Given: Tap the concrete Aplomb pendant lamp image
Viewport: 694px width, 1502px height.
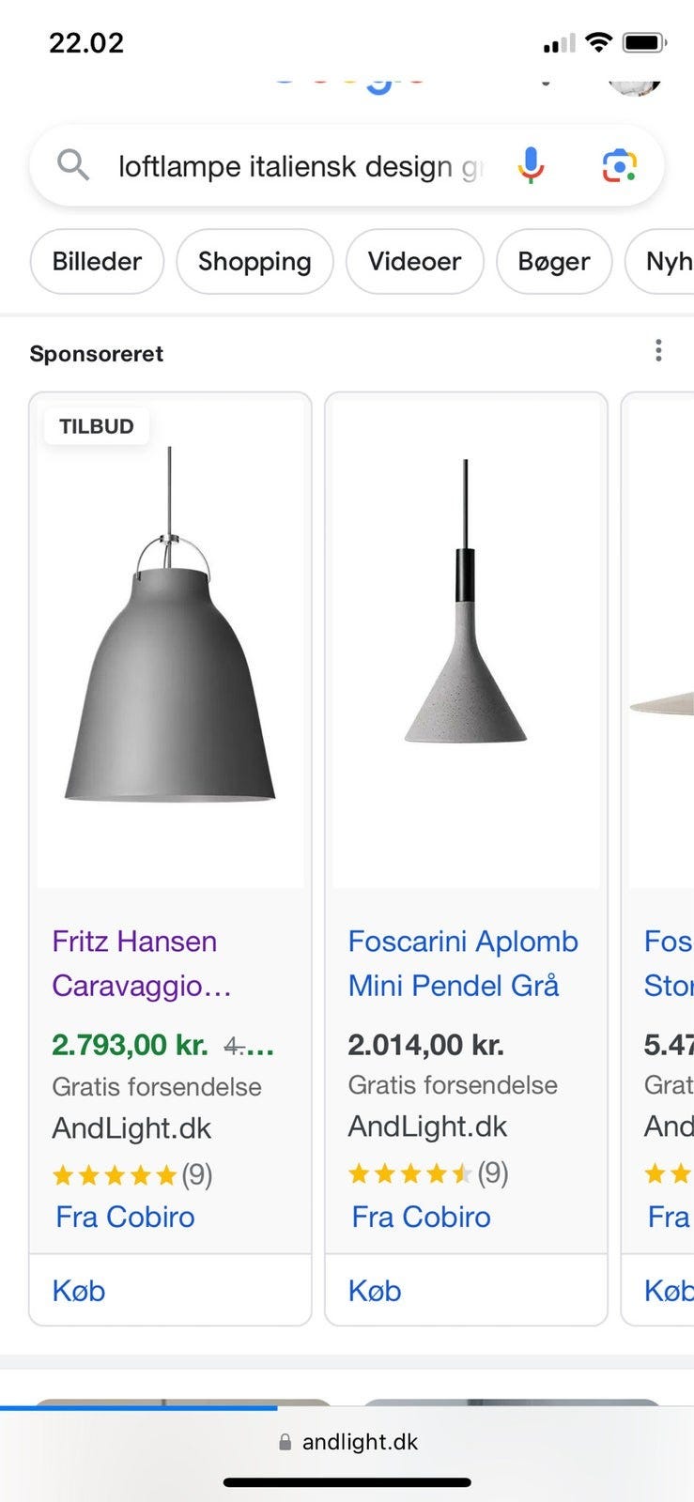Looking at the screenshot, I should point(466,638).
